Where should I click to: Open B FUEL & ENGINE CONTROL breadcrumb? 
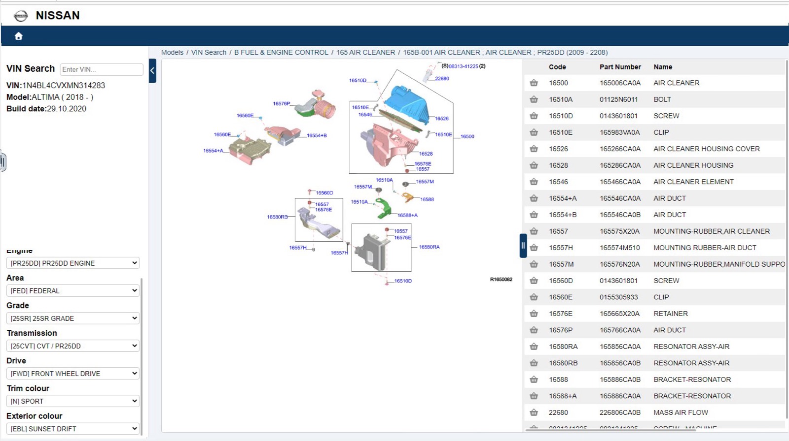(x=281, y=53)
